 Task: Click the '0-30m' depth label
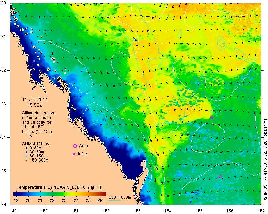tap(36, 148)
